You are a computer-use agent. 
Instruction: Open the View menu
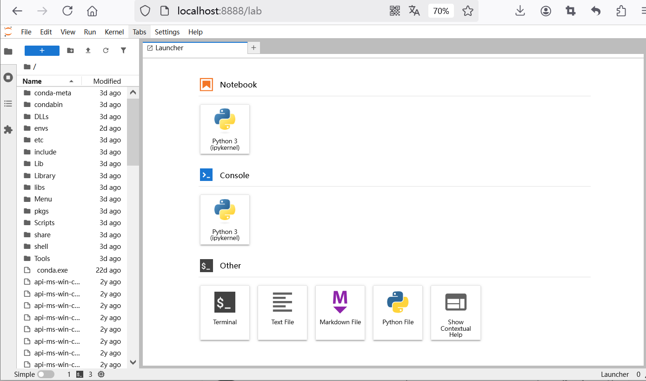68,32
